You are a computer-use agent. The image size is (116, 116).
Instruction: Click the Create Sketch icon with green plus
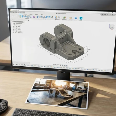20,16
